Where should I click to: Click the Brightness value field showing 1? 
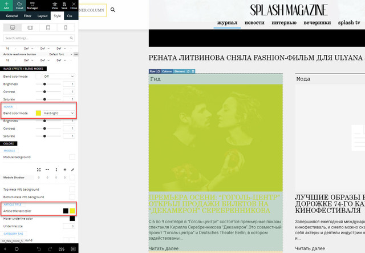69,84
